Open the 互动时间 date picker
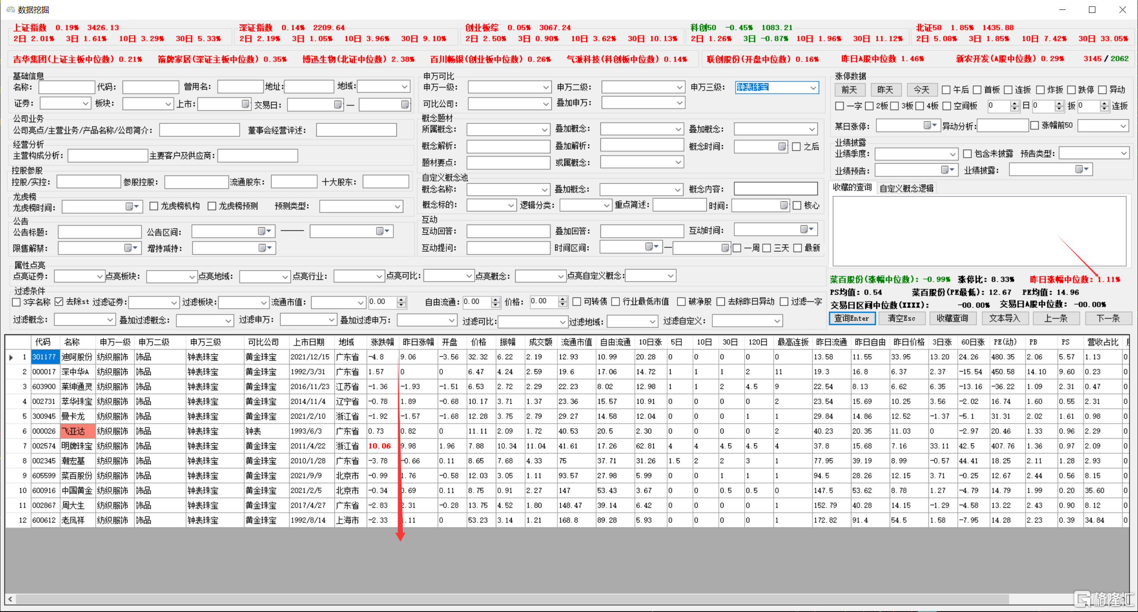This screenshot has width=1138, height=612. pos(807,229)
